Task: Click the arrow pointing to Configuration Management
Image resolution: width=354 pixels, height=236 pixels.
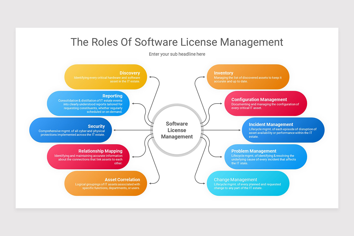Action: click(221, 104)
